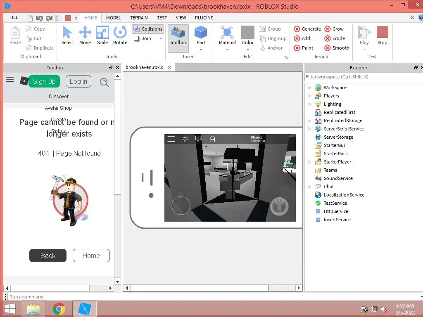This screenshot has height=317, width=423.
Task: Open File Explorer from taskbar
Action: (33, 309)
